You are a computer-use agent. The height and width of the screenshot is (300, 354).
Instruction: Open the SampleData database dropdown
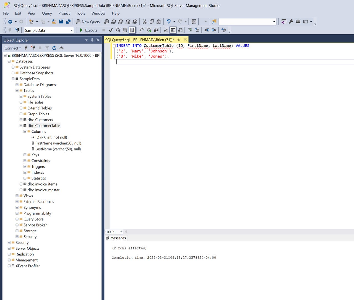coord(71,30)
